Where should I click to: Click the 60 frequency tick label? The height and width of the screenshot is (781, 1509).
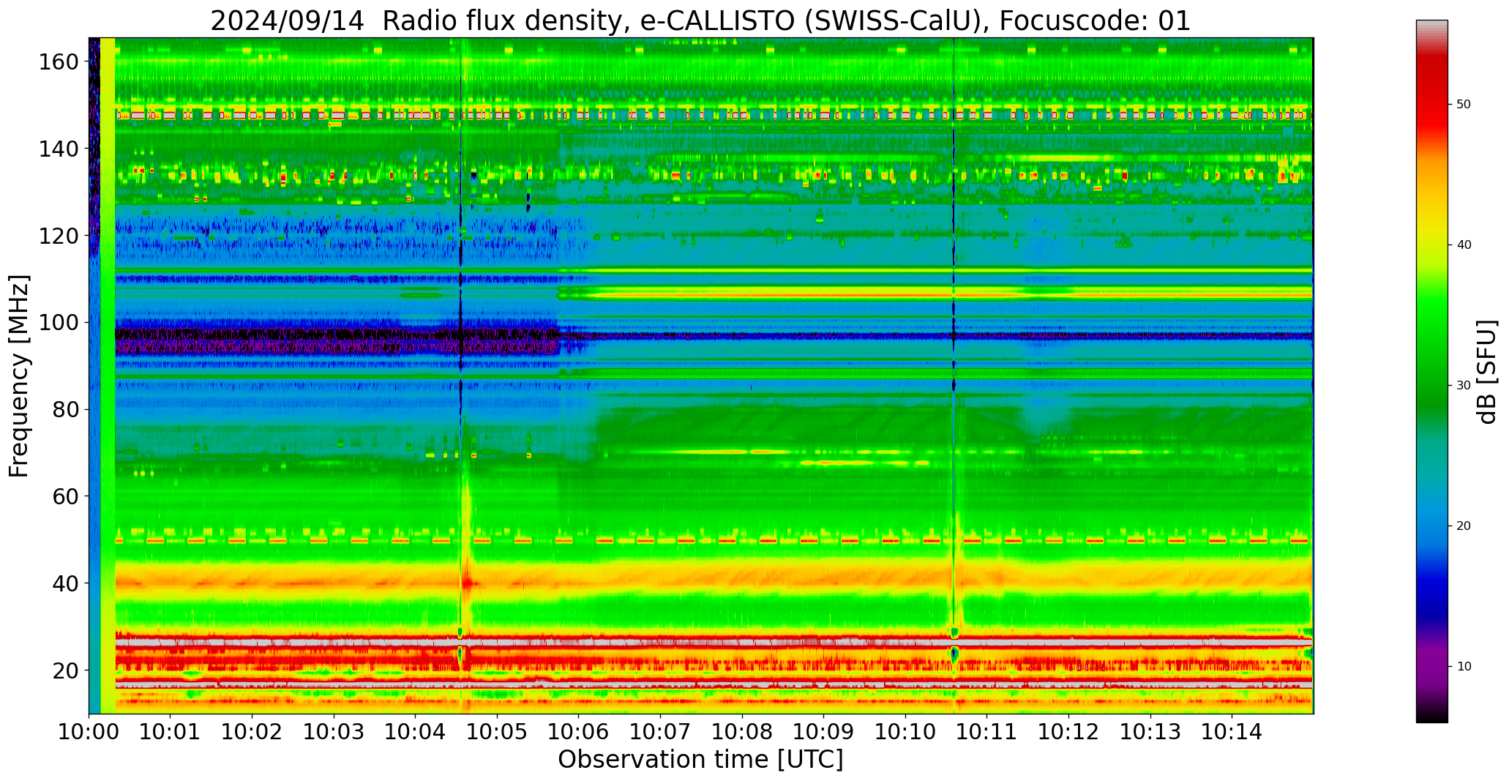[66, 496]
